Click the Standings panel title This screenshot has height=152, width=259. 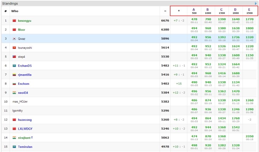click(x=10, y=4)
